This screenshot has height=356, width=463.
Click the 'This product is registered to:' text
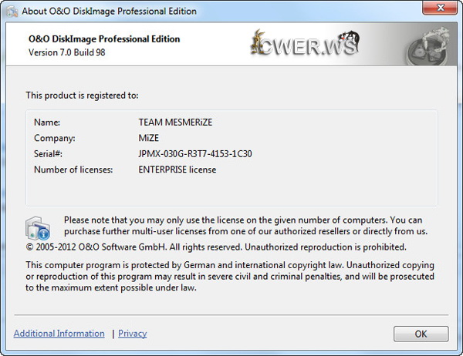click(82, 96)
